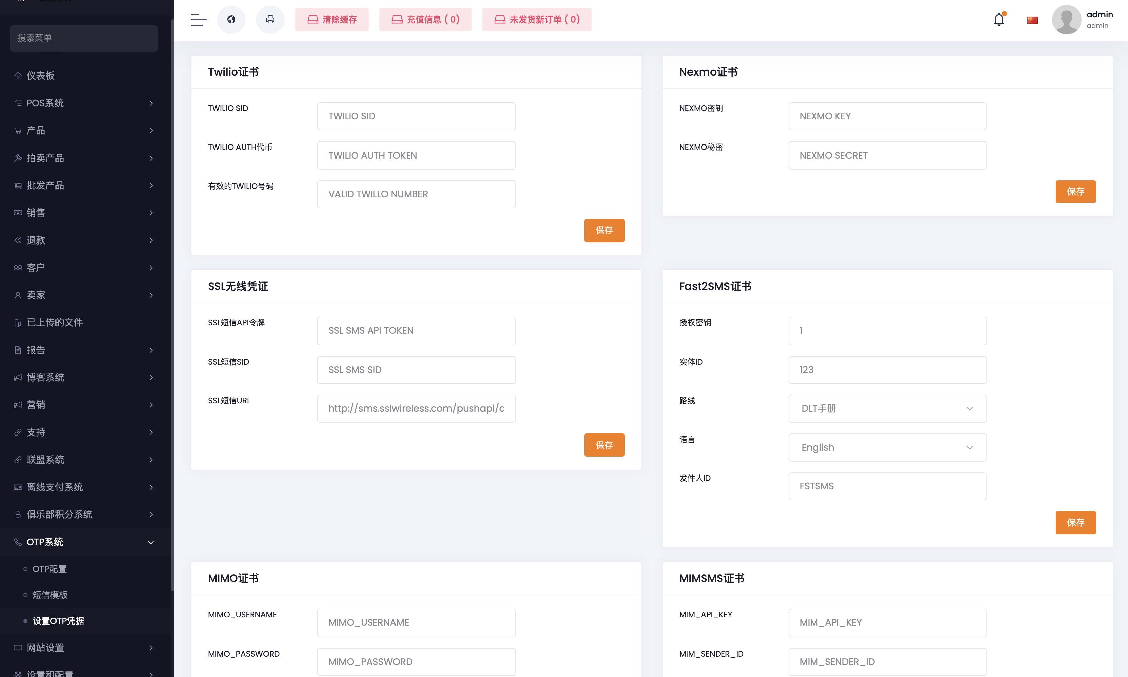Click the Chinese flag language icon

click(1032, 20)
